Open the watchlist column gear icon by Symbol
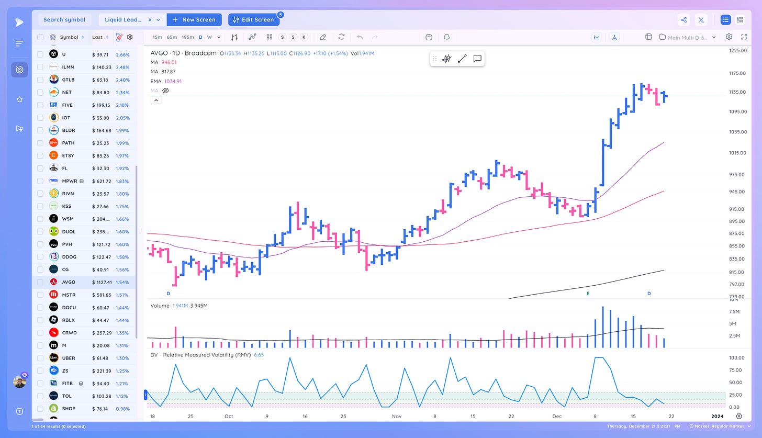The image size is (762, 438). tap(53, 37)
